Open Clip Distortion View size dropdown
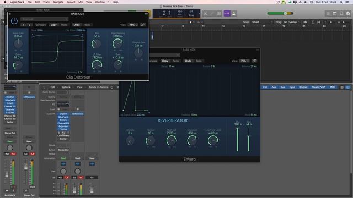 click(133, 25)
